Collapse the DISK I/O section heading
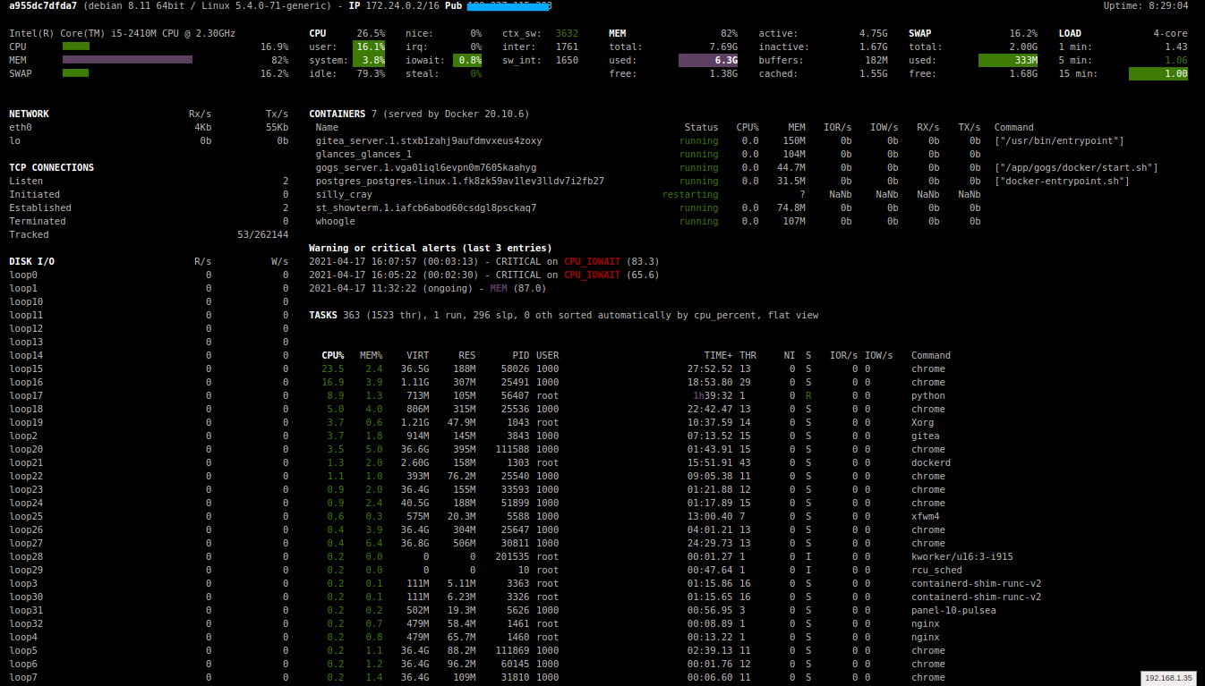The height and width of the screenshot is (686, 1205). coord(32,261)
